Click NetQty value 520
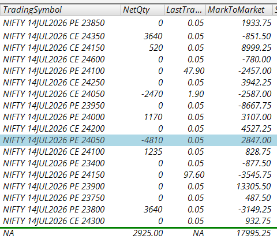 click(x=156, y=48)
